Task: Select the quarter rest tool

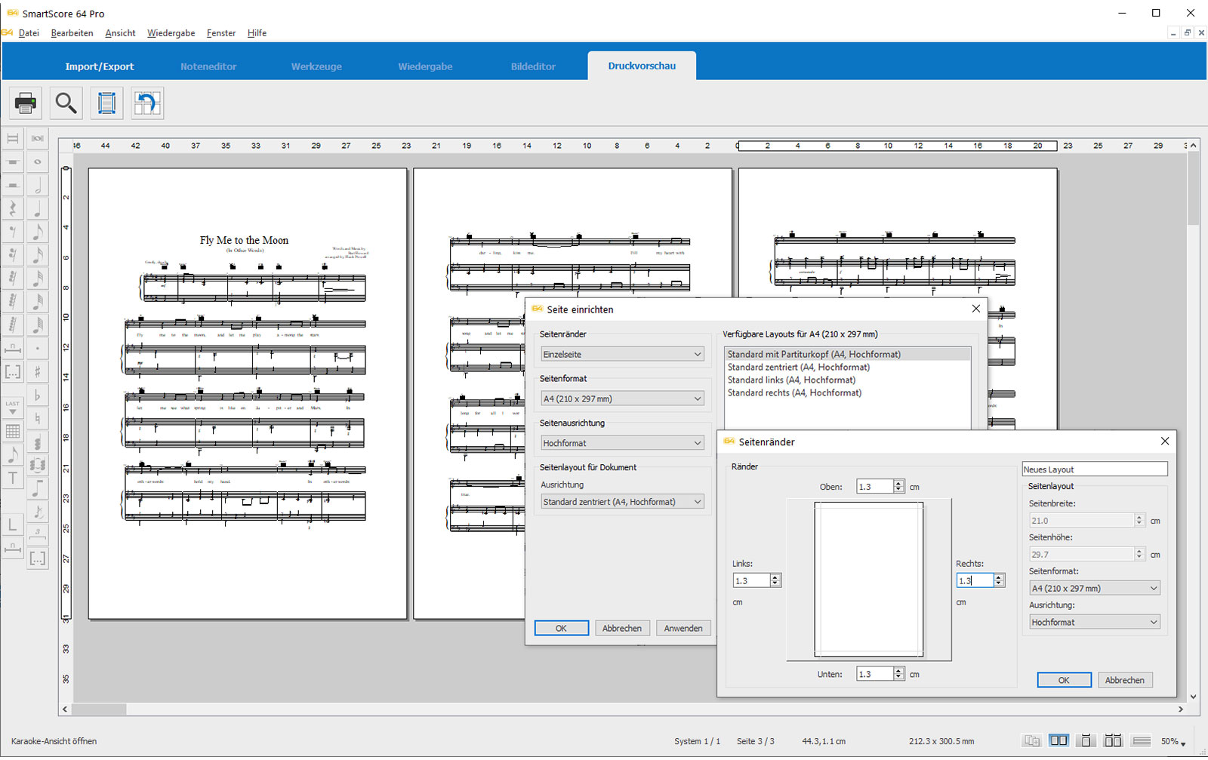Action: (x=13, y=208)
